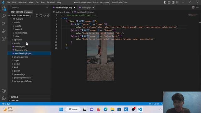Open Windows Start menu
Screen dimensions: 201x113
click(61, 110)
